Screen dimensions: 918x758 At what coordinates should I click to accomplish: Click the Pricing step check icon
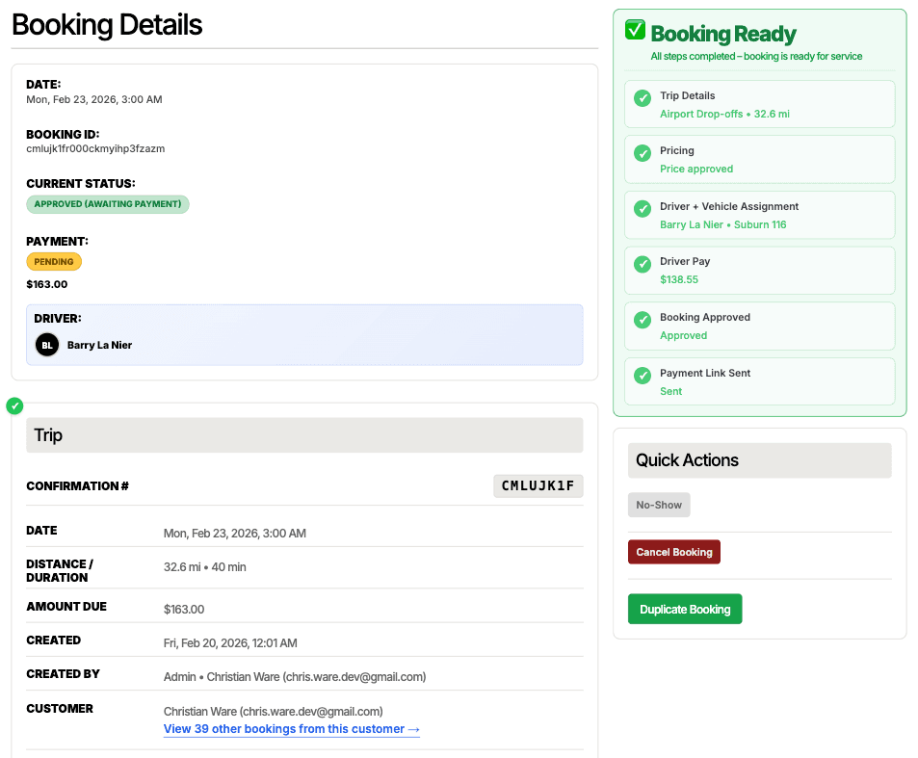point(642,153)
